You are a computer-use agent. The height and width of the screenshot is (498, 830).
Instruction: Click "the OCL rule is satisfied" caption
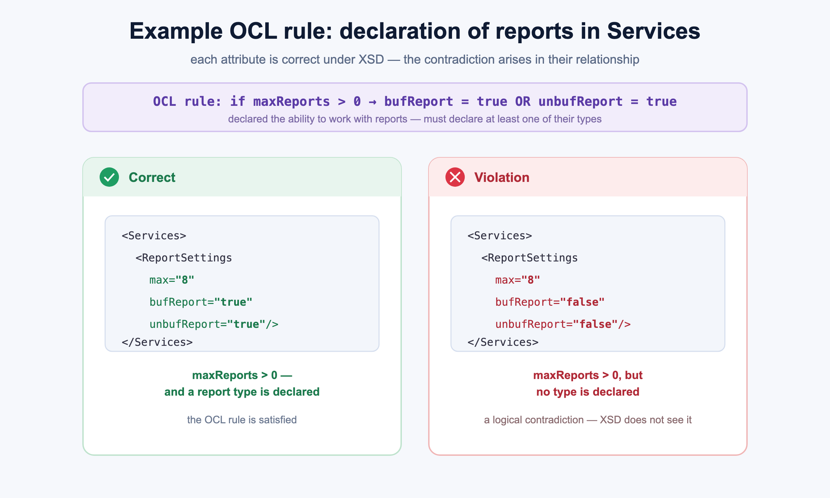tap(242, 420)
